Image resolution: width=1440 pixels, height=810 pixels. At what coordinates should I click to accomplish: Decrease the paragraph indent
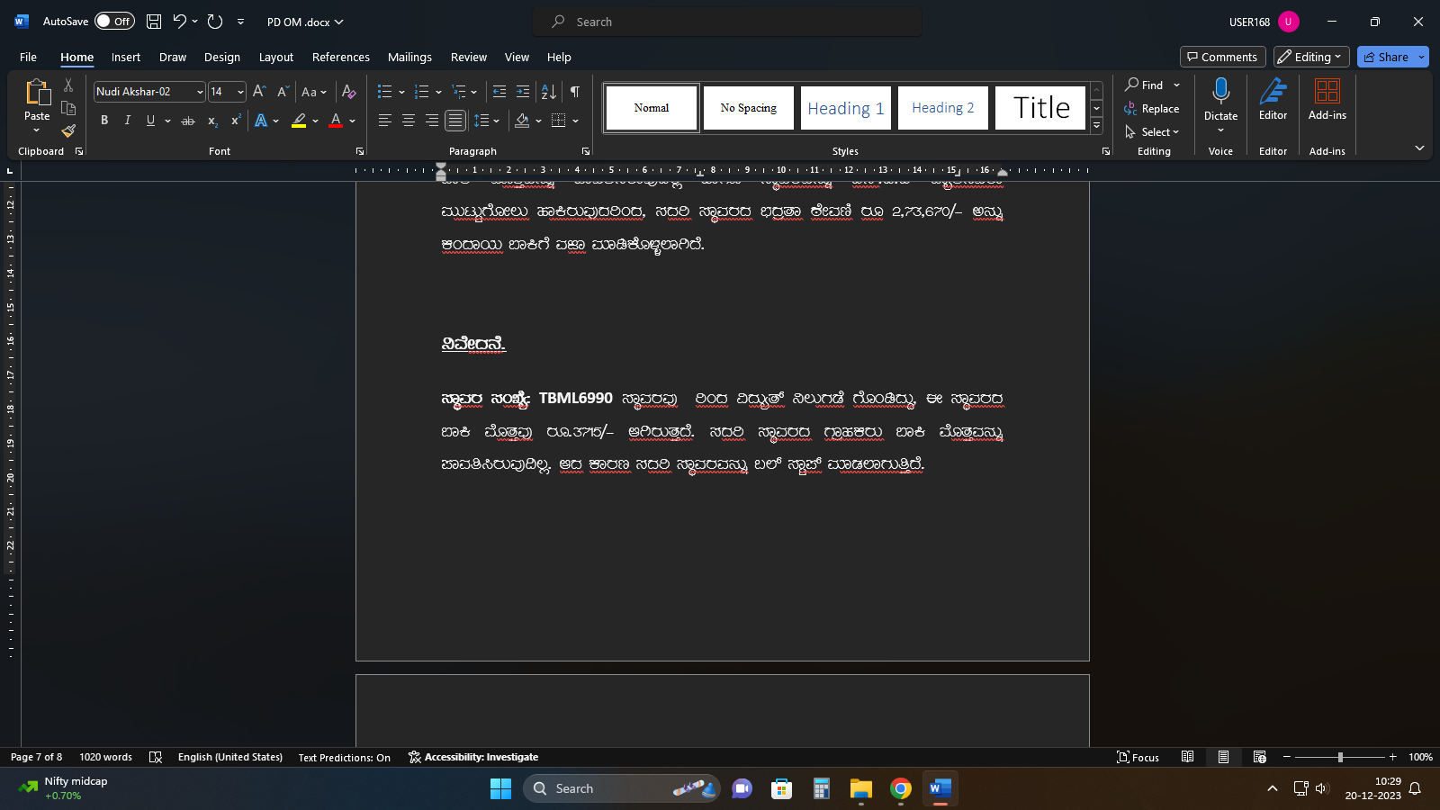click(x=499, y=92)
